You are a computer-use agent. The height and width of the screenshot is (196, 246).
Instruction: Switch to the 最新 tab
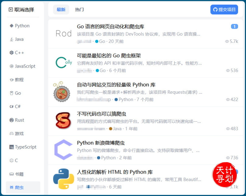[61, 9]
